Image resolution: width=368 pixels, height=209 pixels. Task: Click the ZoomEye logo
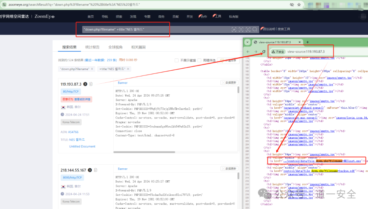[x=44, y=16]
